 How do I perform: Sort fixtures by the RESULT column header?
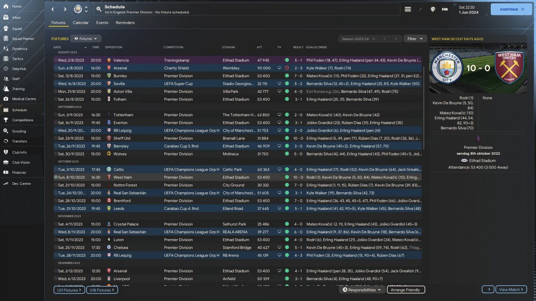click(x=298, y=47)
